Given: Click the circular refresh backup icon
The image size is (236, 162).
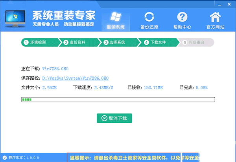Looking at the screenshot, I should (x=149, y=17).
